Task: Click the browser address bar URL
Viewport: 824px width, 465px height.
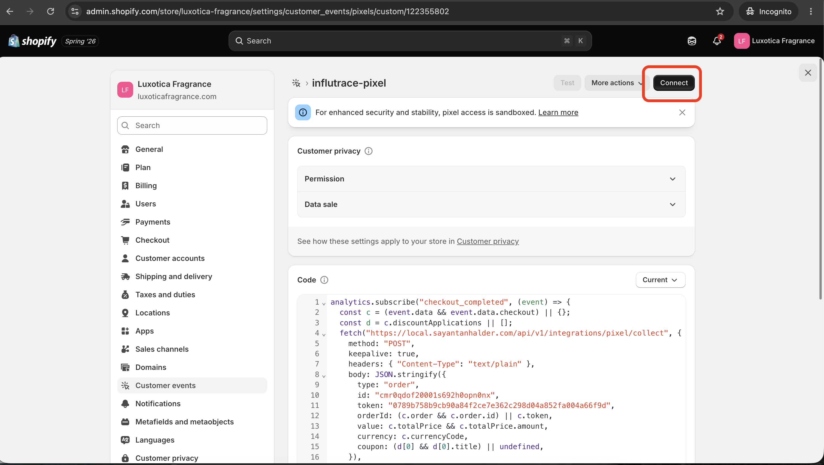Action: coord(267,12)
